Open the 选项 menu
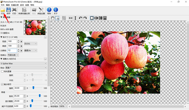Screen dimensions: 189x110 pos(22,5)
